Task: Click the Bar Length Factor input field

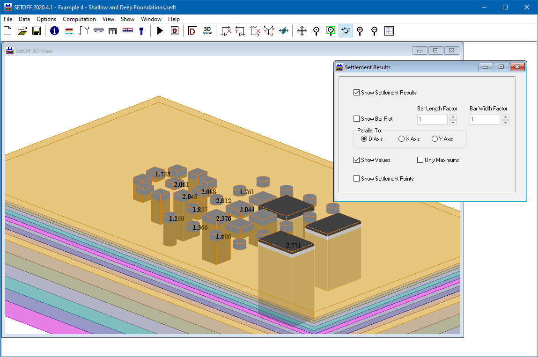Action: click(x=432, y=119)
